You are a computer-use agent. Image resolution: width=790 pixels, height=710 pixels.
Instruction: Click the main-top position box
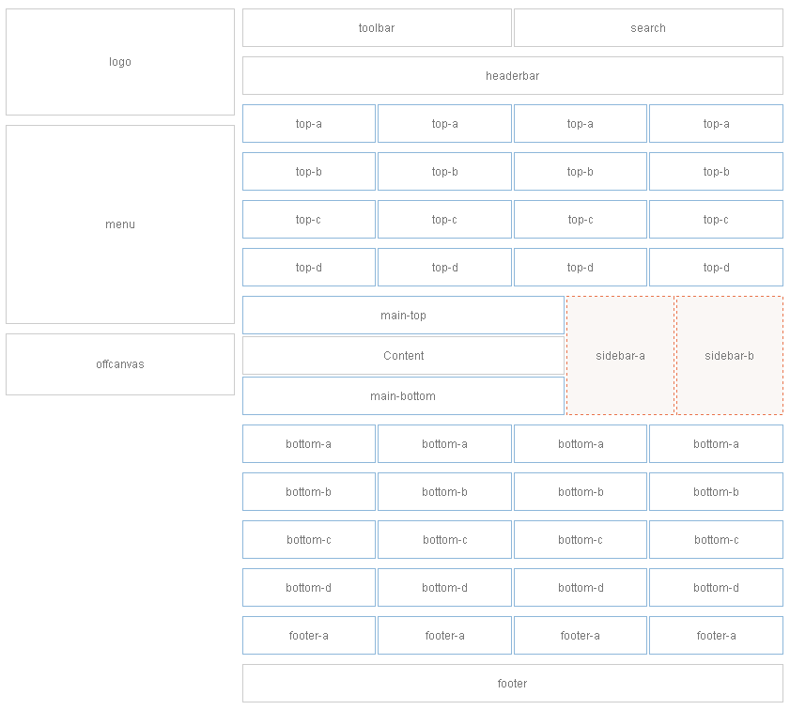pyautogui.click(x=403, y=316)
